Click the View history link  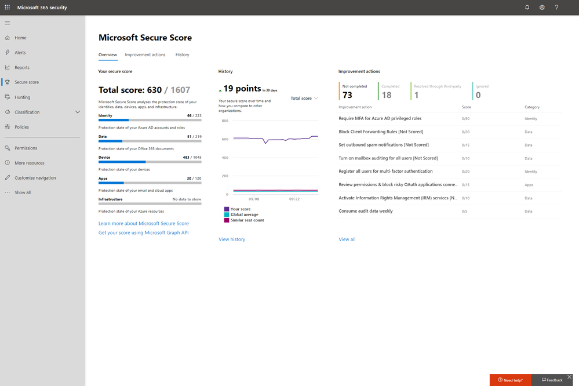[x=231, y=239]
